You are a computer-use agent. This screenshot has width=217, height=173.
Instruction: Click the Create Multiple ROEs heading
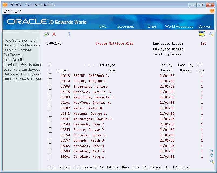click(x=115, y=44)
